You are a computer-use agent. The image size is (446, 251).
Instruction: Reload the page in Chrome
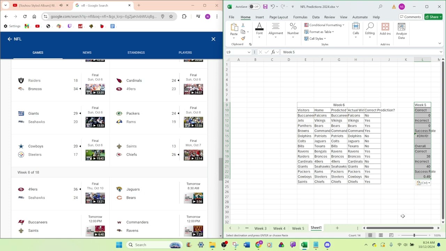[25, 16]
